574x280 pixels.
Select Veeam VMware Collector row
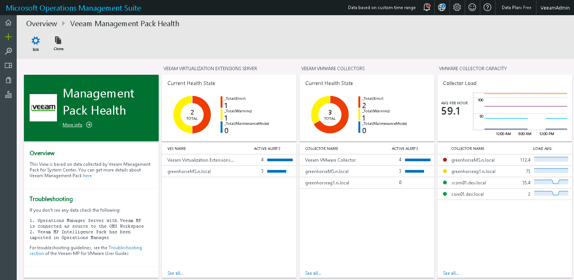coord(367,160)
